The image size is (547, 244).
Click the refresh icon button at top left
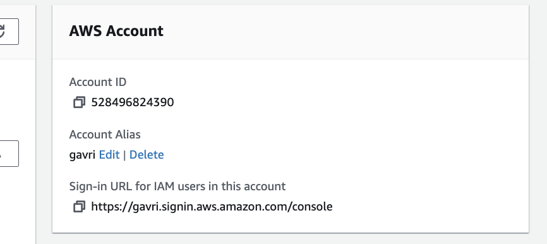(x=8, y=32)
